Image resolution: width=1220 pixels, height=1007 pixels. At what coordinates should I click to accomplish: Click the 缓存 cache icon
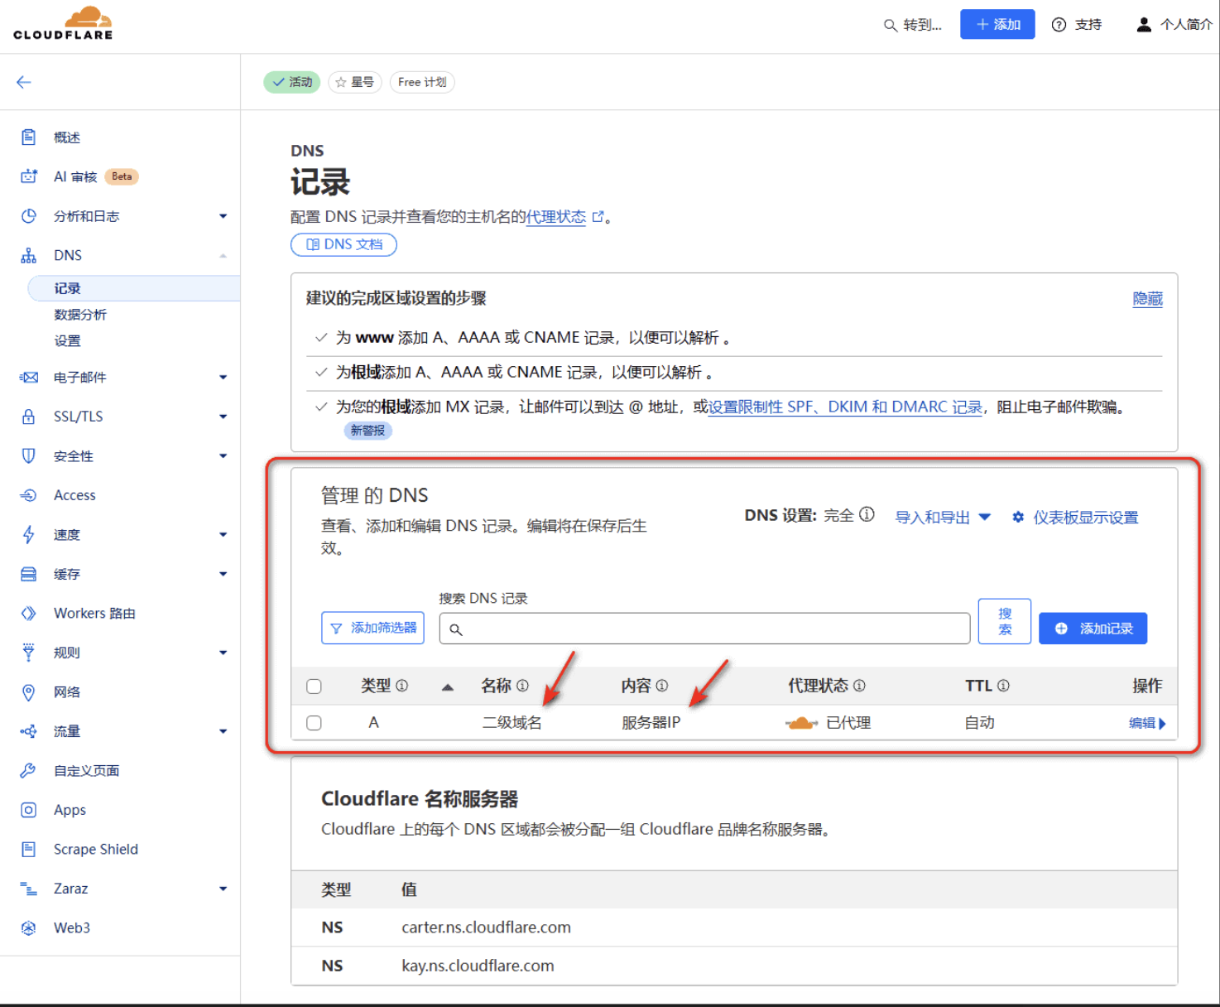pos(28,574)
